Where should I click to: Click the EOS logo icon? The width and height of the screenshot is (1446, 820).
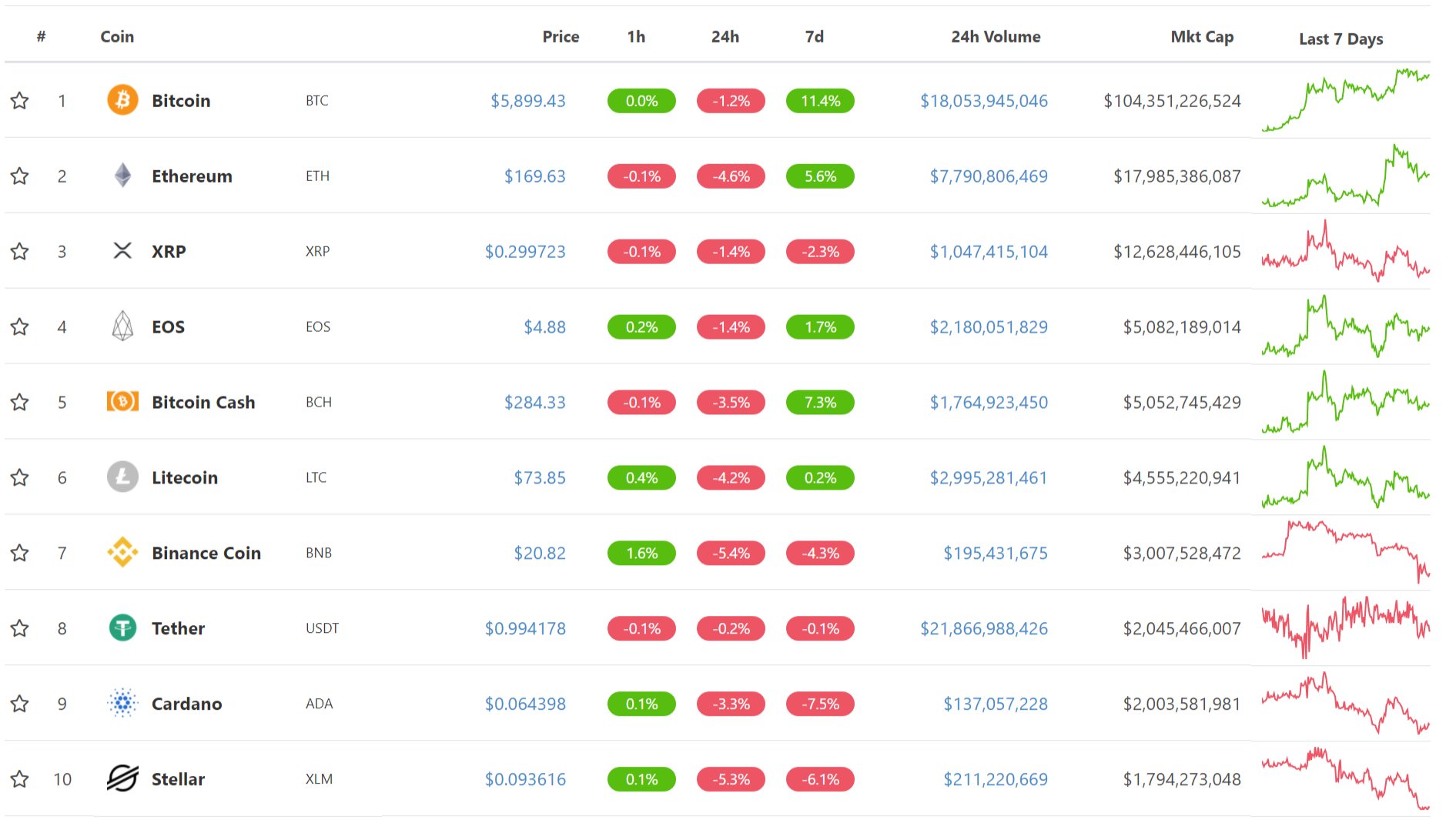click(122, 326)
